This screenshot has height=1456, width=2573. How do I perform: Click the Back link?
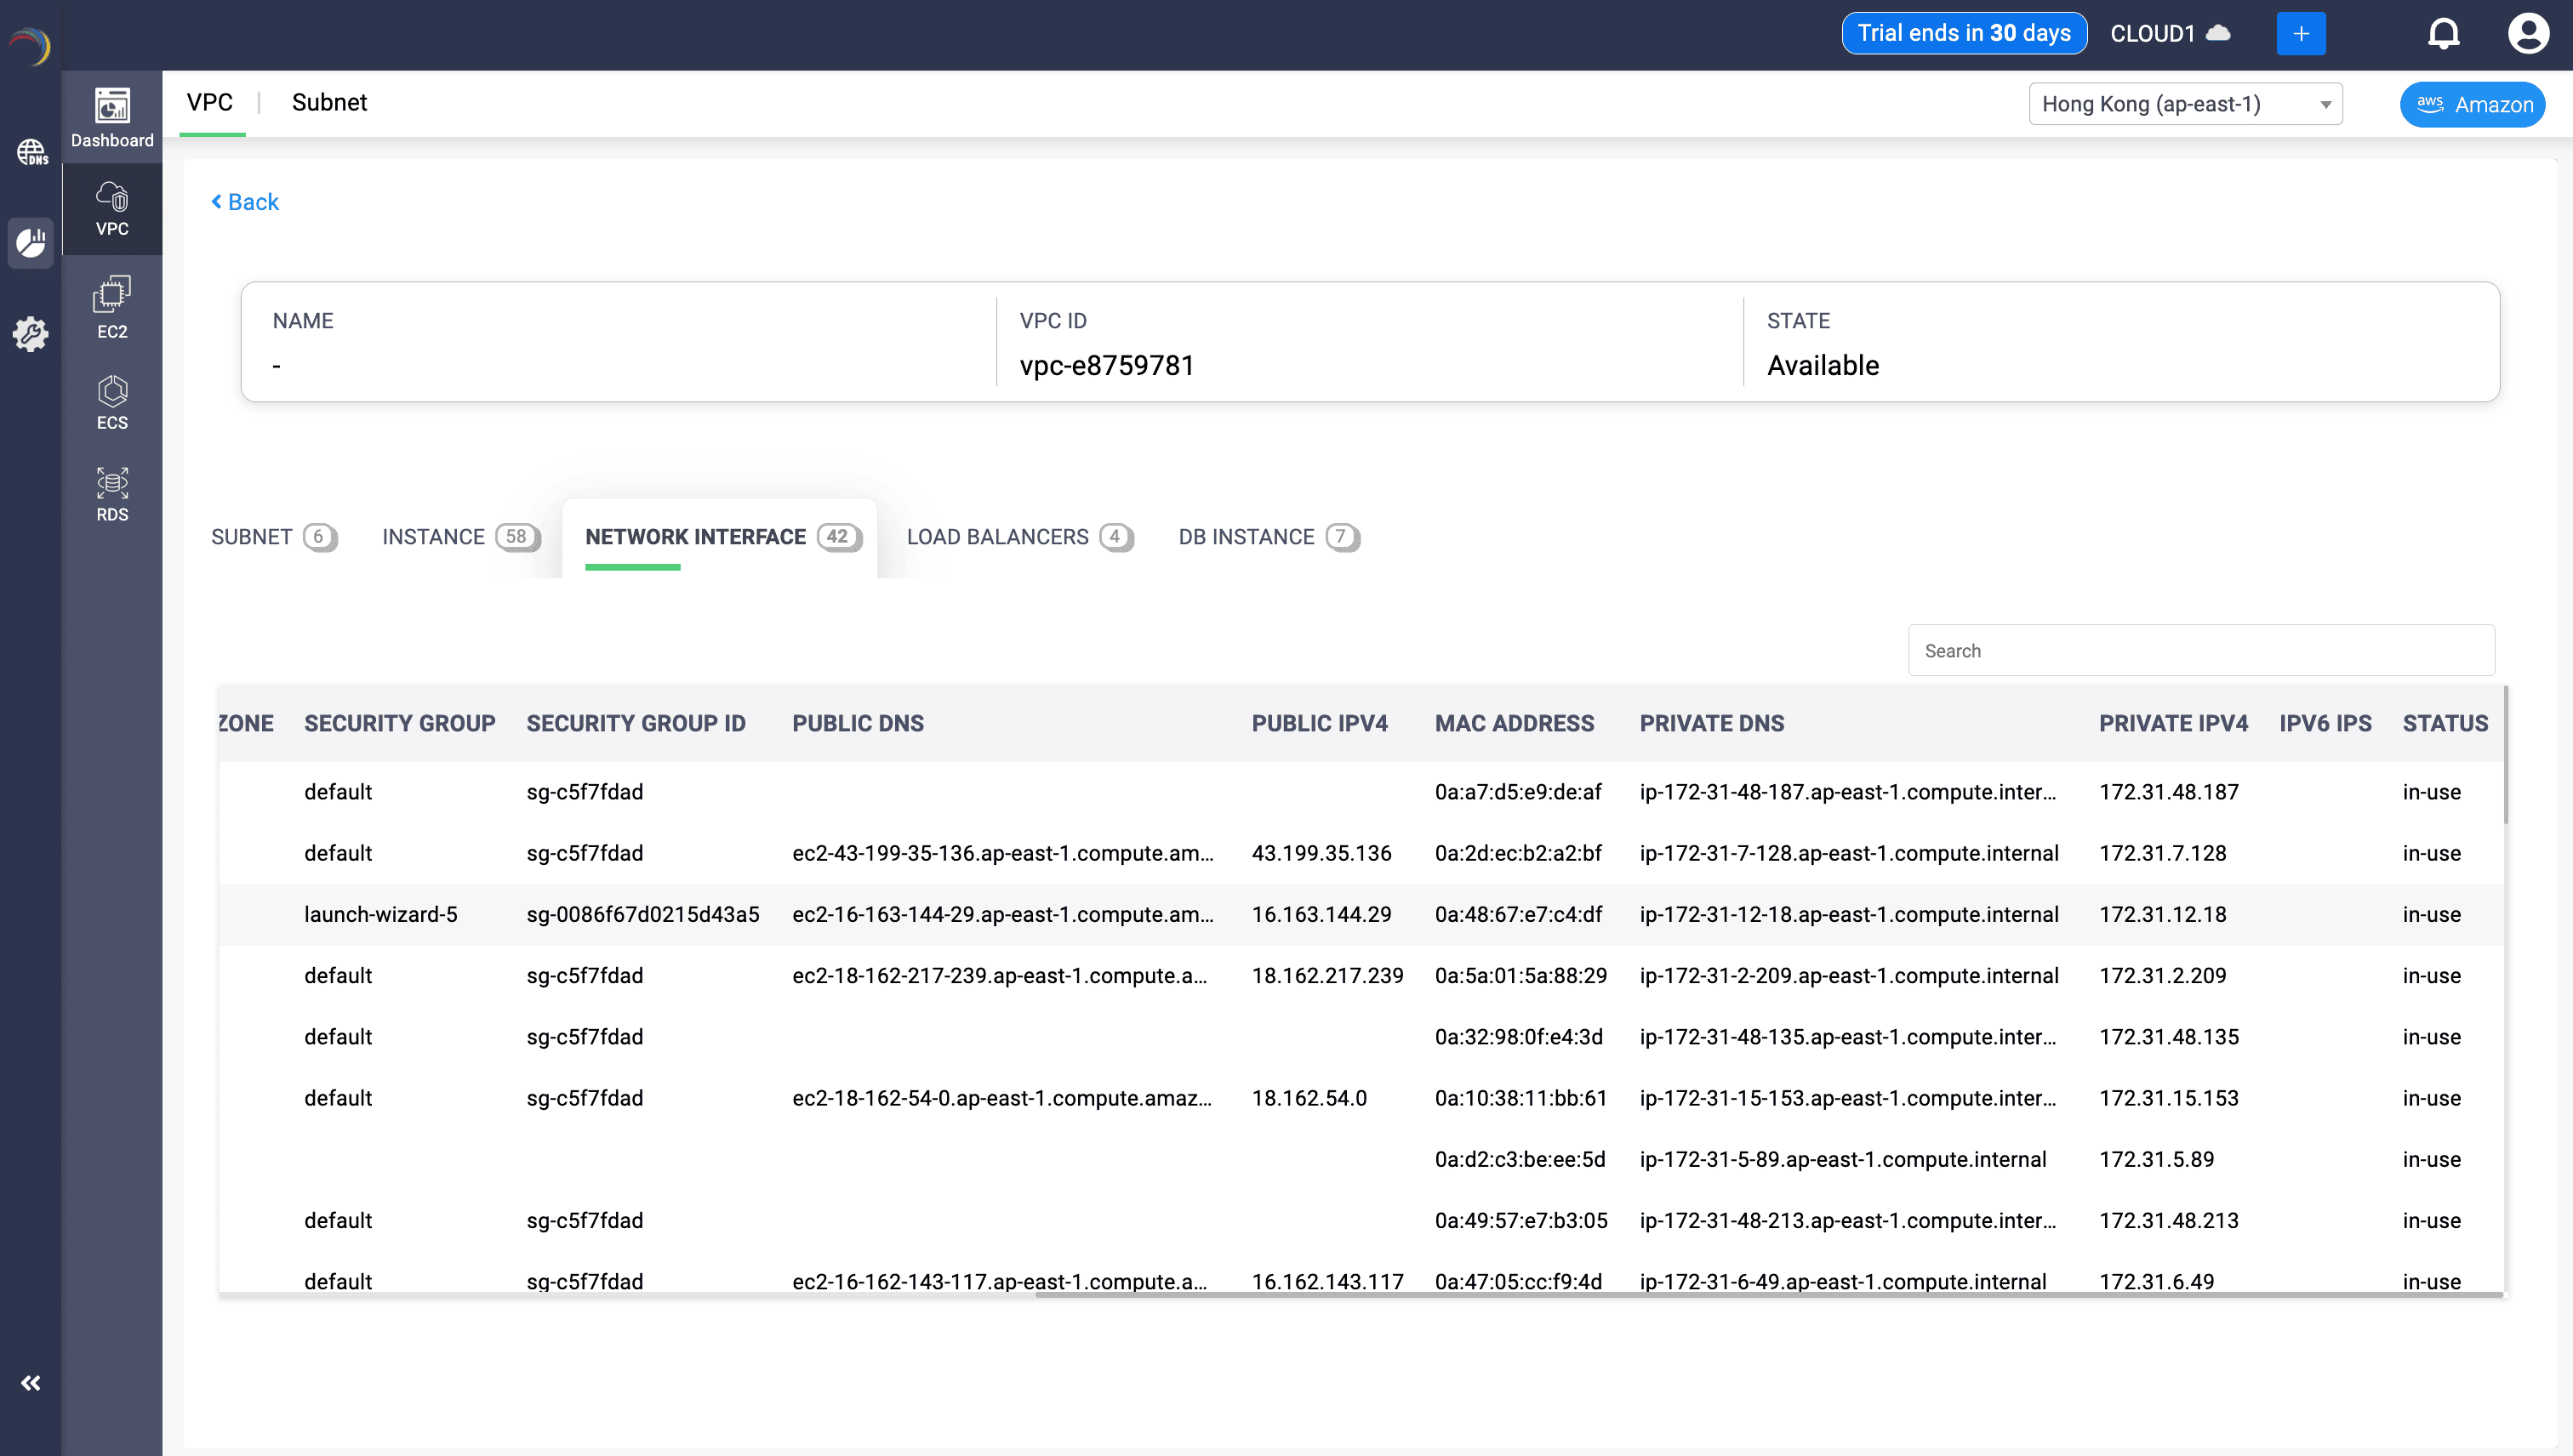[x=245, y=202]
